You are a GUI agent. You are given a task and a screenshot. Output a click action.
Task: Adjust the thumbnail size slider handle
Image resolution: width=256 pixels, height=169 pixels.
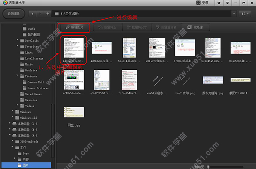click(208, 167)
